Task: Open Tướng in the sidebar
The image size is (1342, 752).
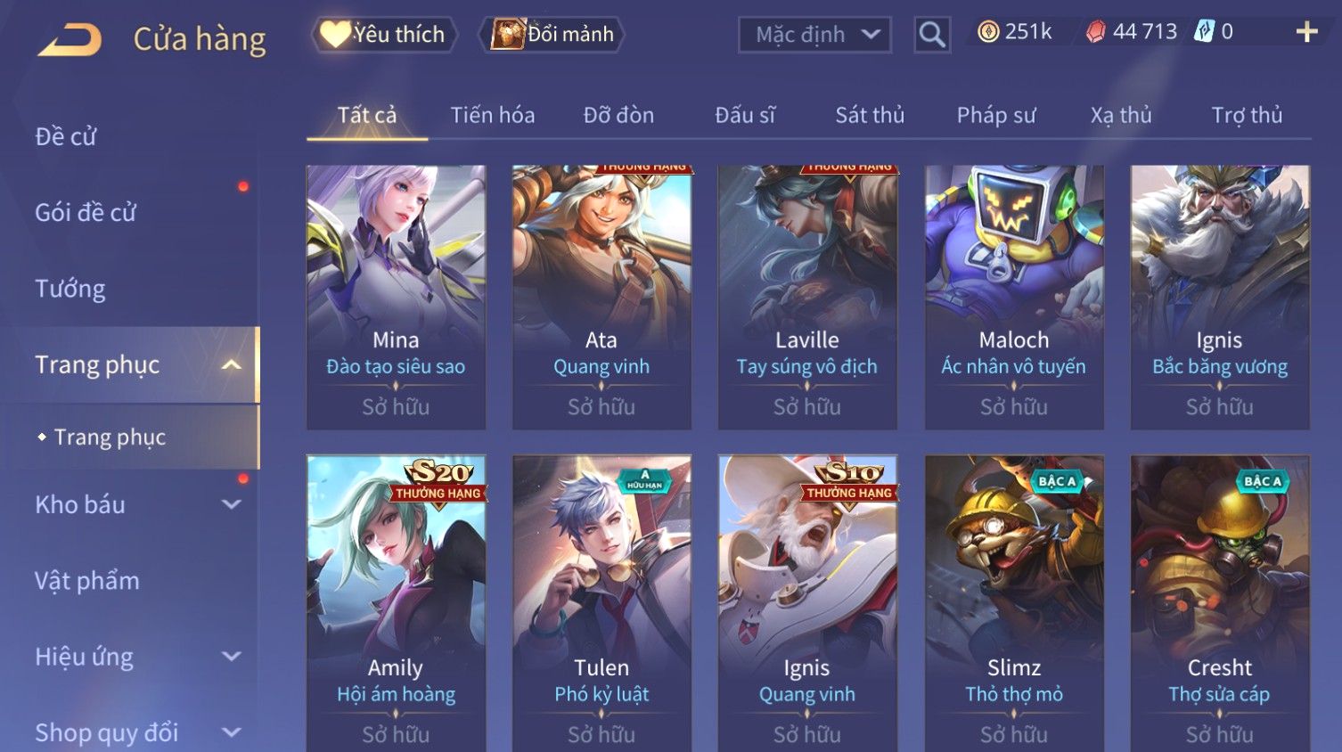Action: tap(70, 289)
